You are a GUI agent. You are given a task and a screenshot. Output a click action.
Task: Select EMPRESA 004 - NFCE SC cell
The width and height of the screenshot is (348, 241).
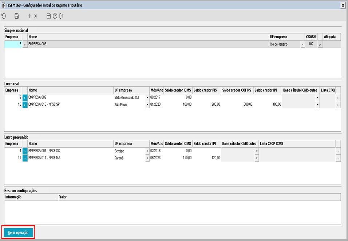tap(71, 151)
